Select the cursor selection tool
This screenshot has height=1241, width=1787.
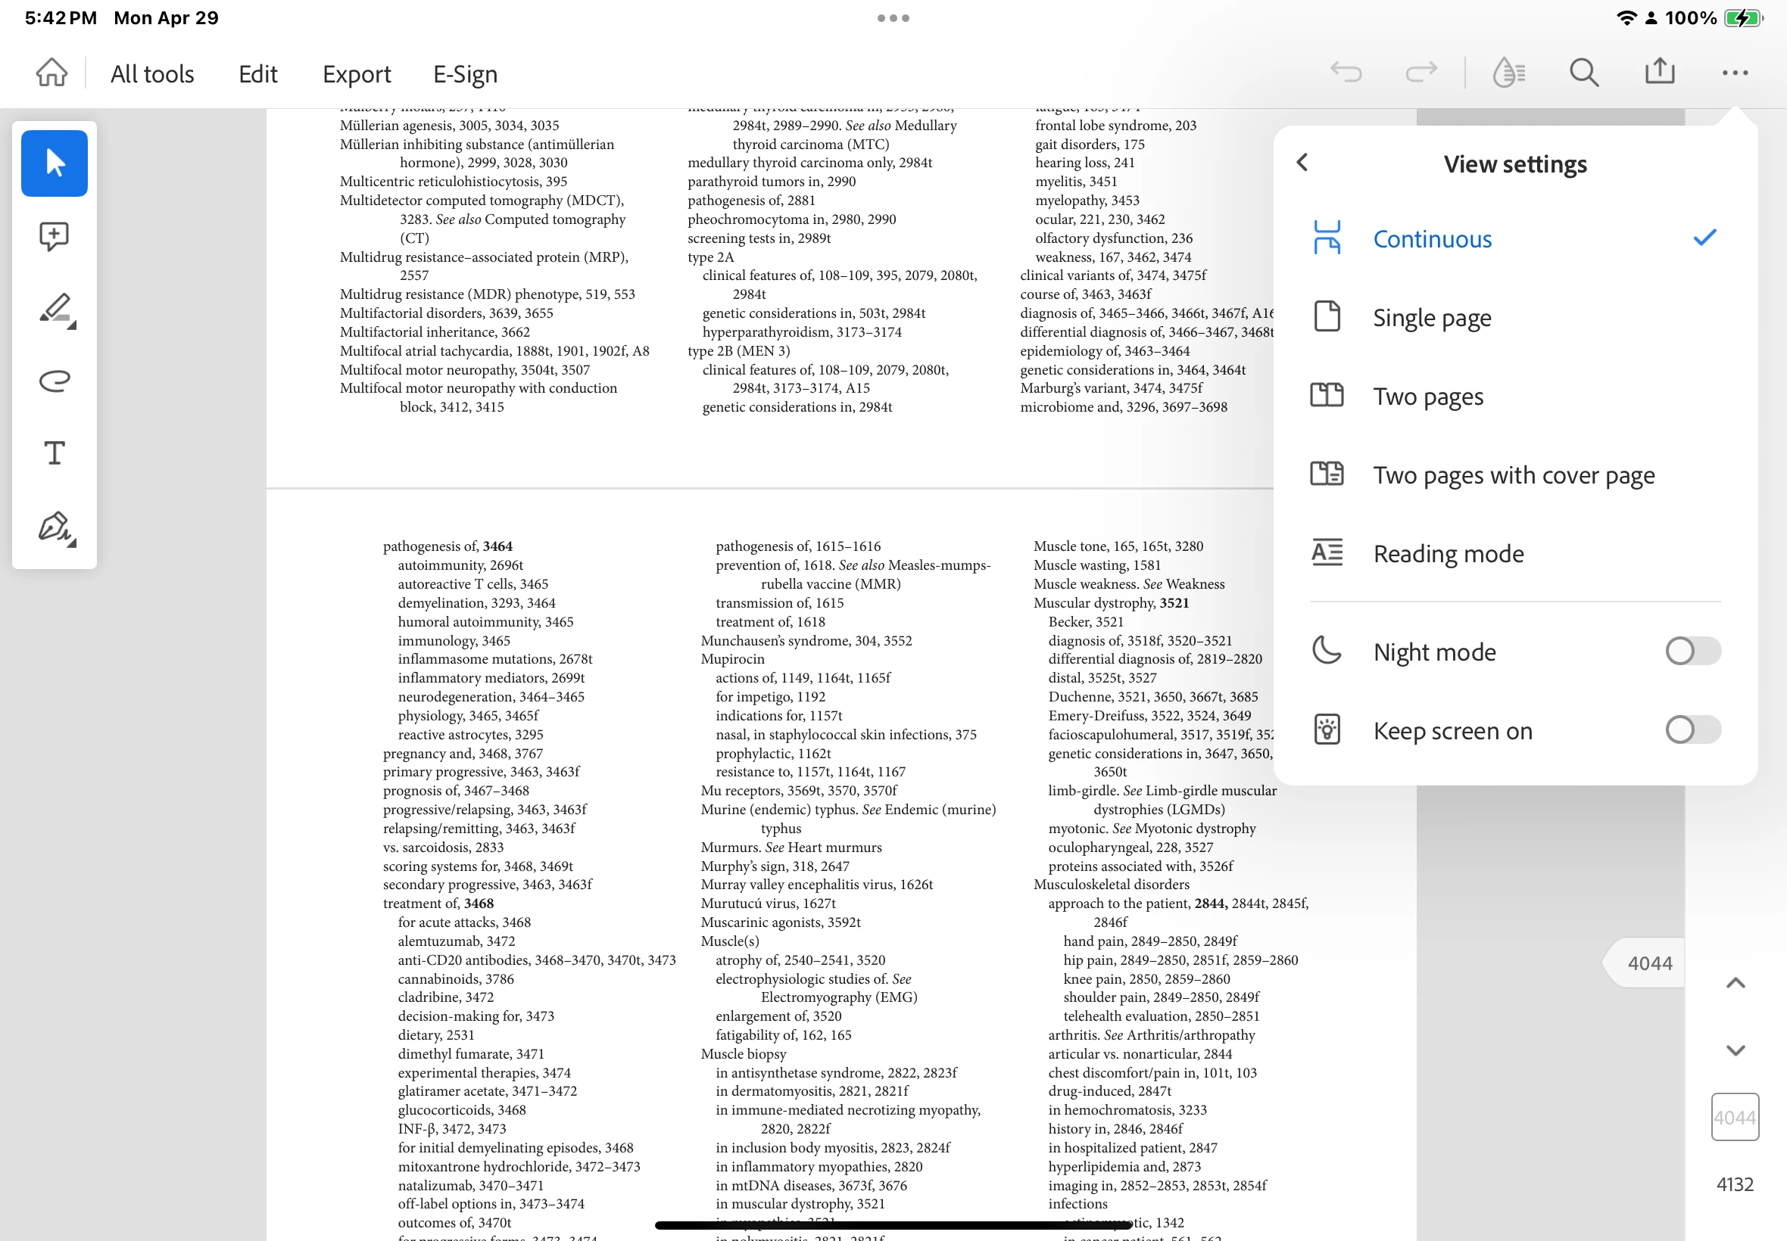coord(55,163)
